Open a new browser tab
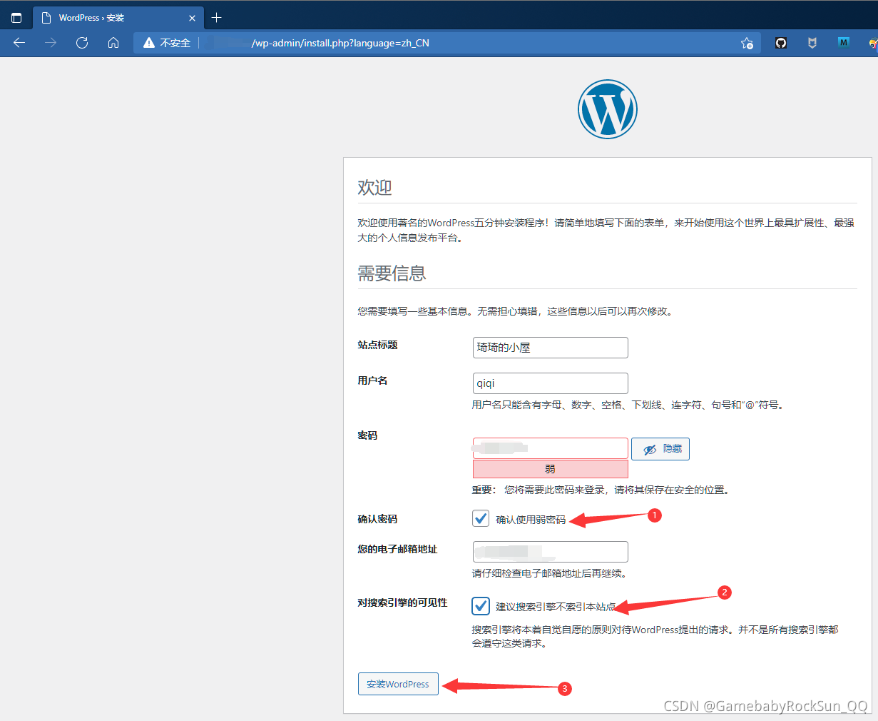 [217, 18]
